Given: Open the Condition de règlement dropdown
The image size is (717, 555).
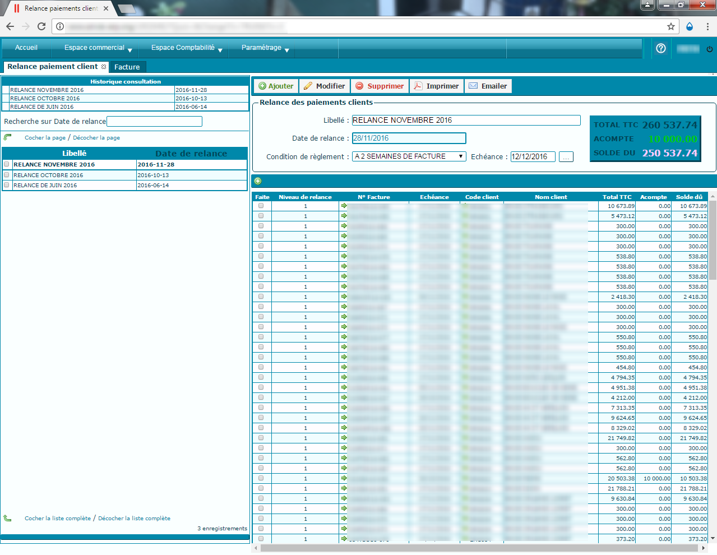Looking at the screenshot, I should 409,156.
